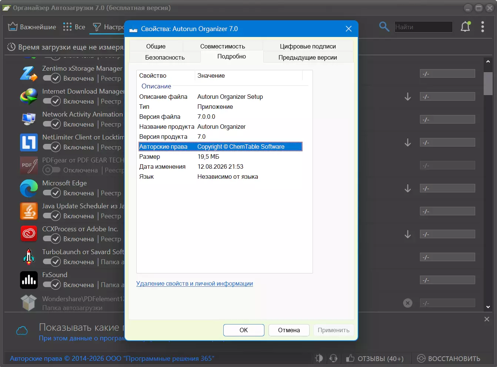Select the Описание файла property row
This screenshot has height=367, width=497.
click(x=220, y=97)
